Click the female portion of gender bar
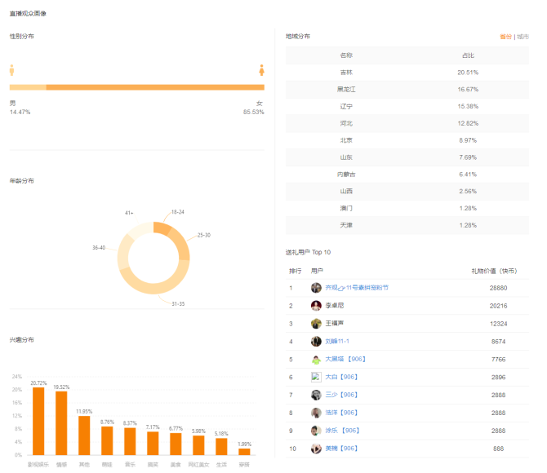 pos(155,87)
